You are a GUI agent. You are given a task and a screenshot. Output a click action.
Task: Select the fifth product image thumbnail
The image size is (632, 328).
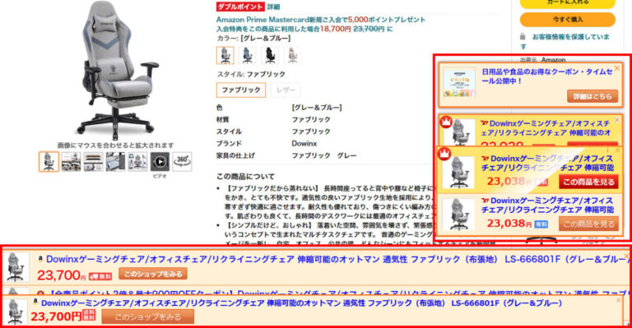[138, 162]
